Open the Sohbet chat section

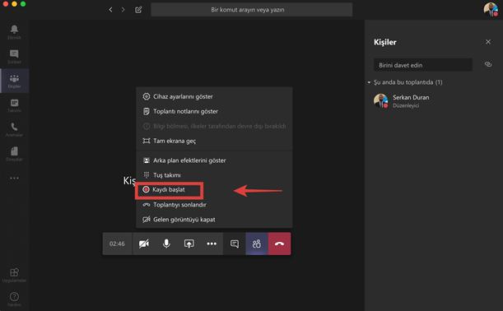point(14,57)
